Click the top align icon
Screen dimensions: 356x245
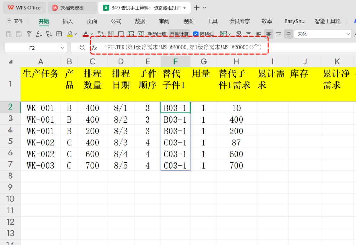(249, 34)
